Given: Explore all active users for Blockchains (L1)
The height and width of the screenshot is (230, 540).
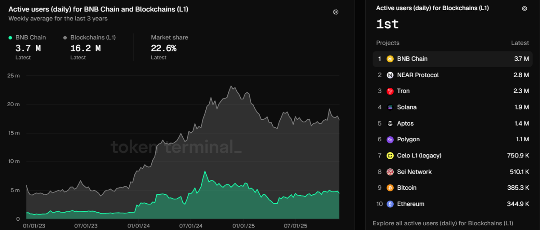Looking at the screenshot, I should click(x=443, y=223).
